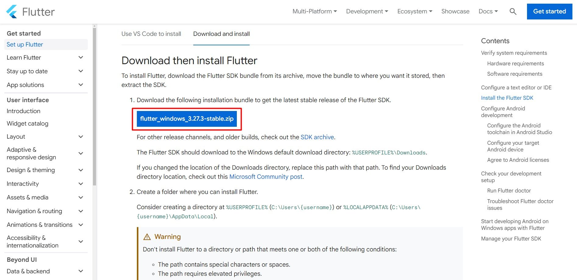
Task: Expand the Data & backend section
Action: click(x=81, y=271)
